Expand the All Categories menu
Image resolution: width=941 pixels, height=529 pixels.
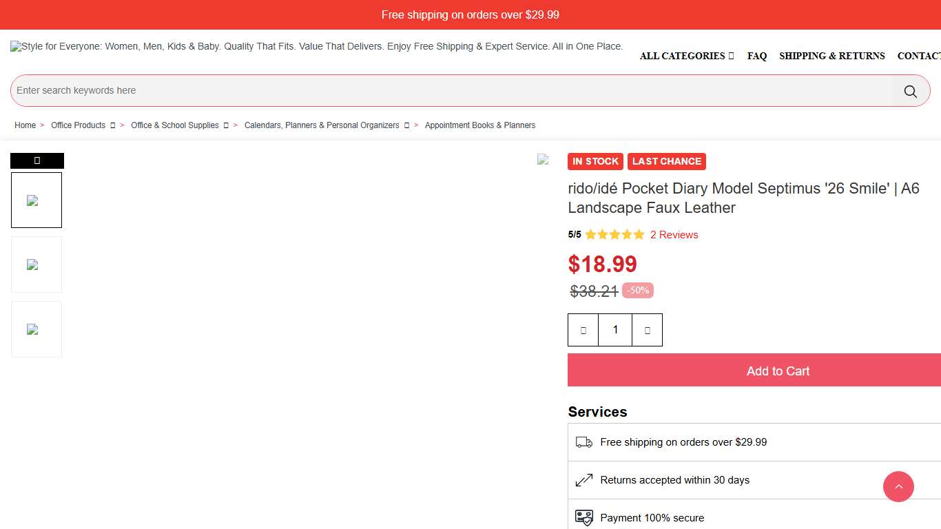[x=686, y=56]
